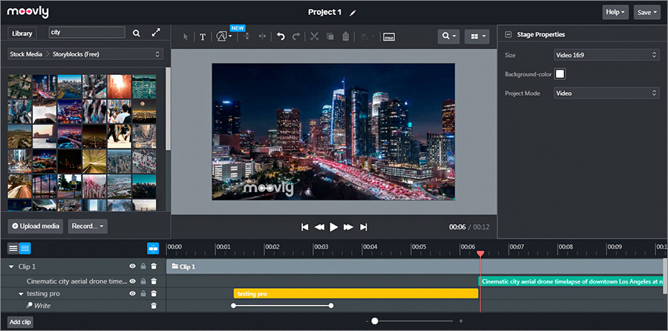
Task: Open the Record dropdown button
Action: click(88, 226)
